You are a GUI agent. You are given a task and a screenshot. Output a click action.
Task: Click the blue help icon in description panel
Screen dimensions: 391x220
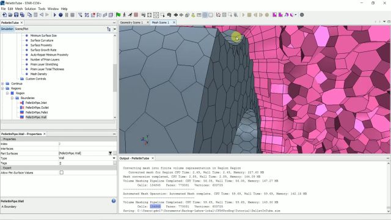114,201
